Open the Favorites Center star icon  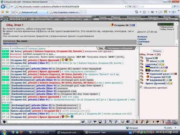coord(2,12)
